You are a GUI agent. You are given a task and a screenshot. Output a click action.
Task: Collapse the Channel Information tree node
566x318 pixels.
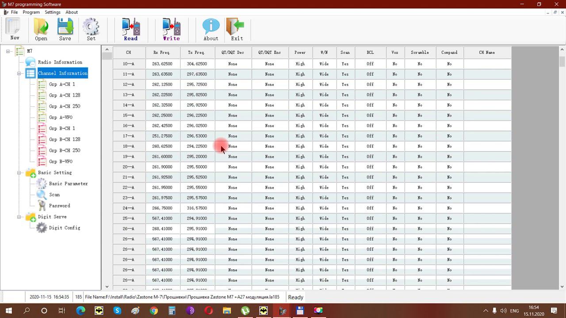(x=19, y=73)
